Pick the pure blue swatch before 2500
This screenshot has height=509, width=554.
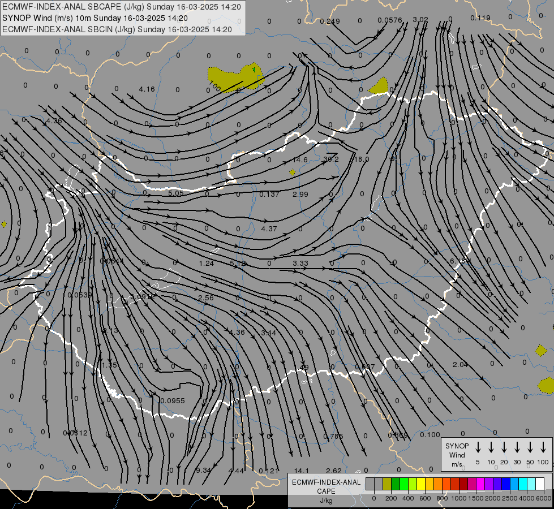(505, 484)
